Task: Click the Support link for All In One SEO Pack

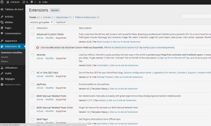Action: [x=192, y=72]
